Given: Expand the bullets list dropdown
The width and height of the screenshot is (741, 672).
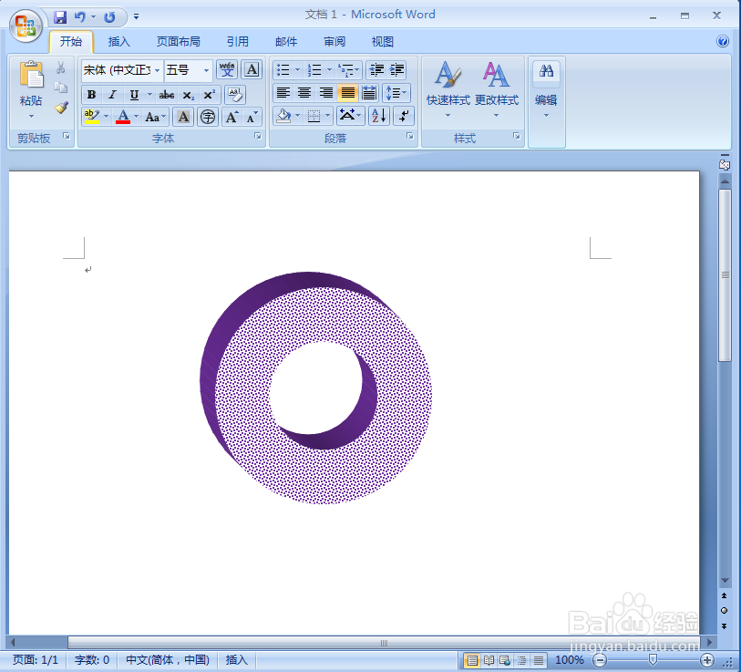Looking at the screenshot, I should 298,70.
